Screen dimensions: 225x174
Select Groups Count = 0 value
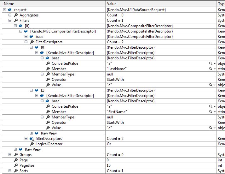[x=115, y=155]
